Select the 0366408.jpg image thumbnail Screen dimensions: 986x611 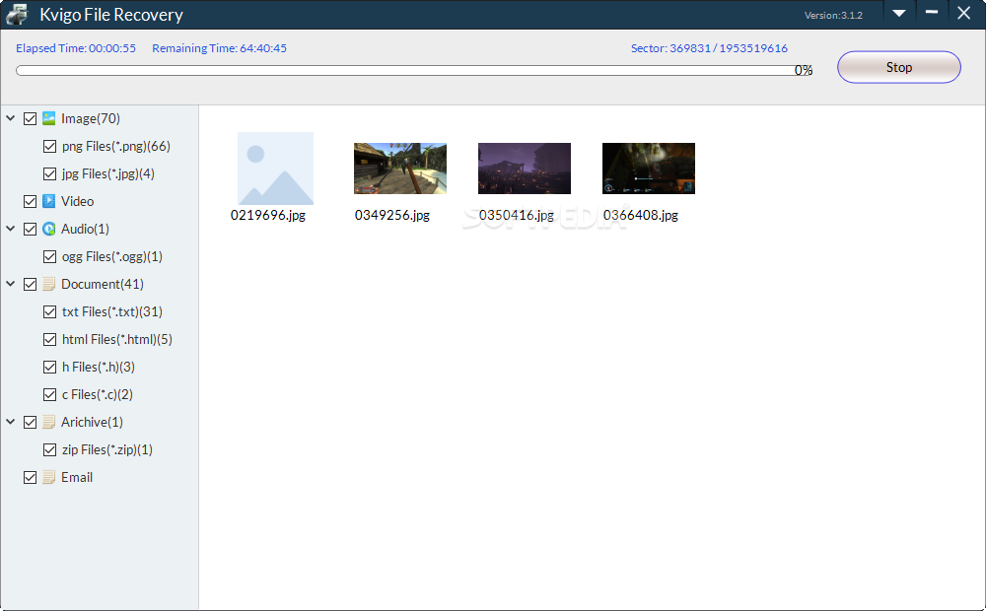pos(649,169)
